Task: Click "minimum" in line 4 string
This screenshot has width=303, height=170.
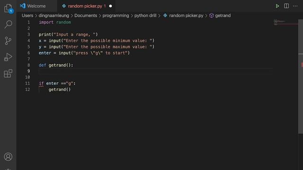Action: [x=121, y=41]
